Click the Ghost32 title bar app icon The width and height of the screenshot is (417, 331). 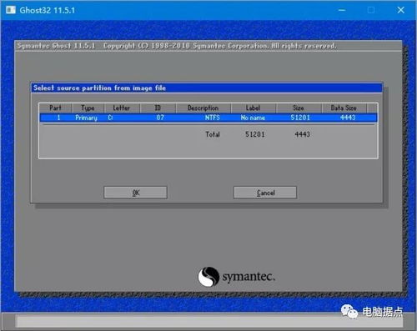click(11, 10)
